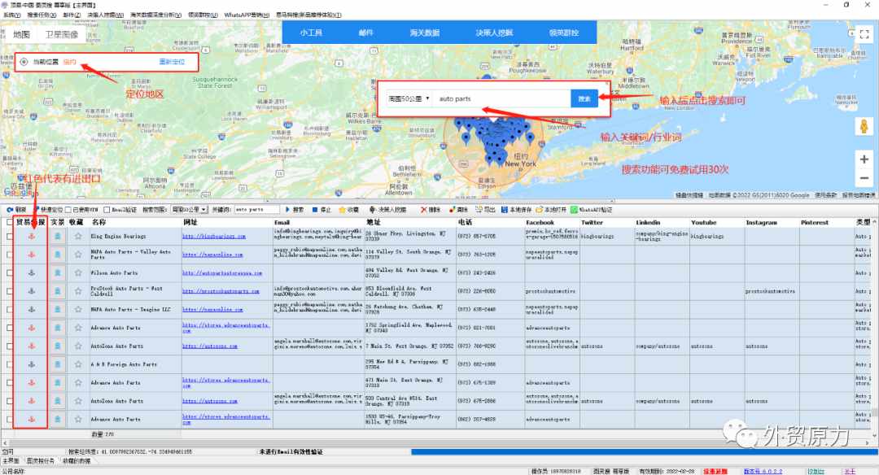Check the row checkbox for King Engine Bearings
The width and height of the screenshot is (879, 475).
click(10, 237)
